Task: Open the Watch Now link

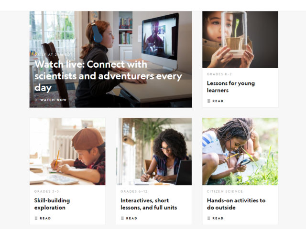Action: click(51, 100)
